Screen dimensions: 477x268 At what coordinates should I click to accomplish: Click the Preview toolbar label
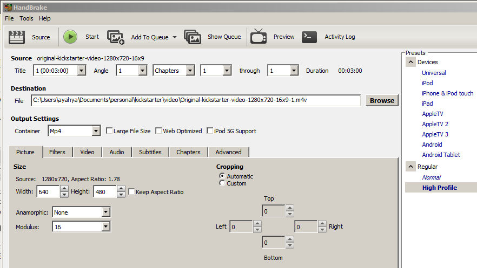(284, 37)
